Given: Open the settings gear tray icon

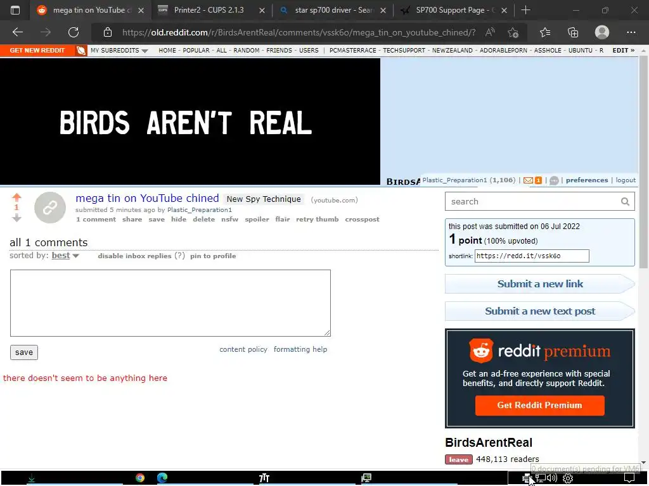Looking at the screenshot, I should coord(568,478).
